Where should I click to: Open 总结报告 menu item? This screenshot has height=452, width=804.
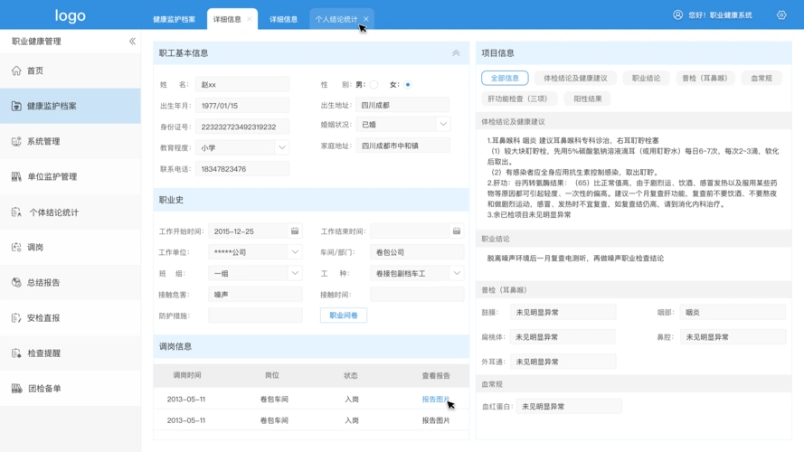(x=71, y=282)
